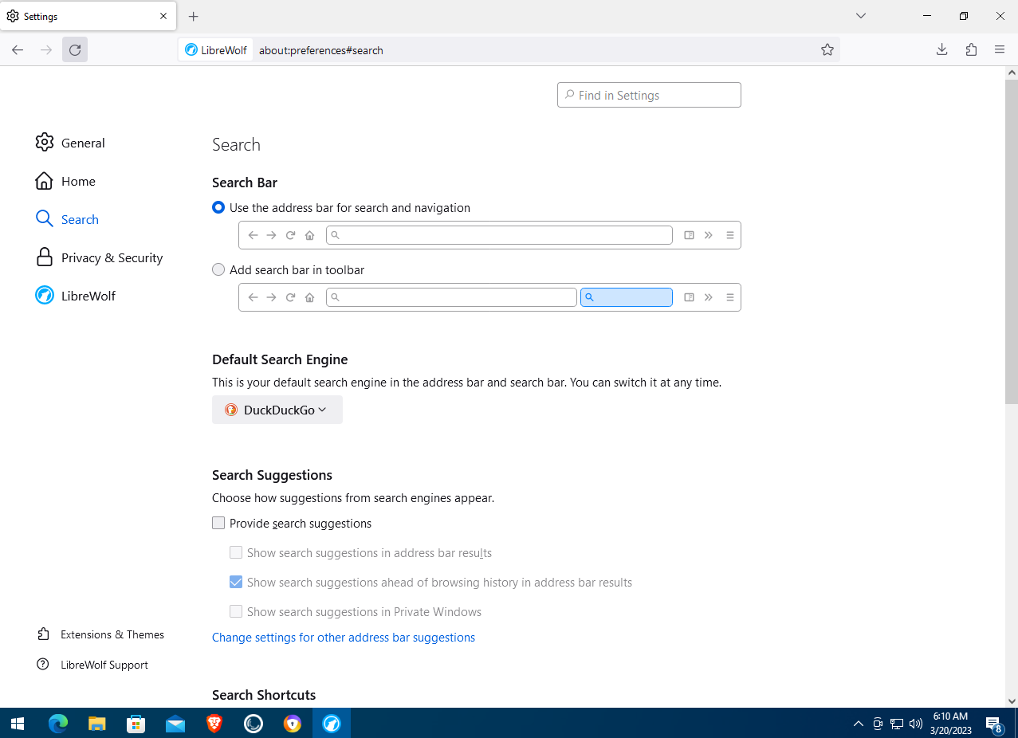The width and height of the screenshot is (1018, 738).
Task: Click the Meet Now camera tray icon
Action: click(878, 724)
